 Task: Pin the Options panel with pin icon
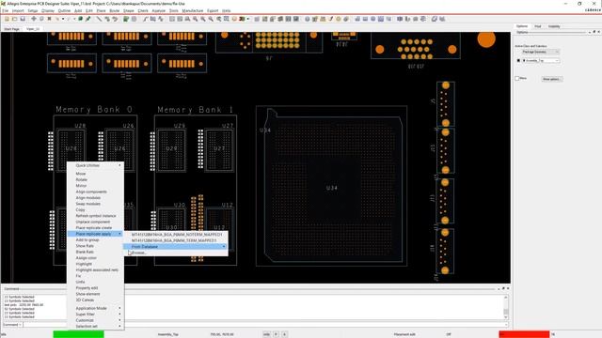pyautogui.click(x=594, y=32)
